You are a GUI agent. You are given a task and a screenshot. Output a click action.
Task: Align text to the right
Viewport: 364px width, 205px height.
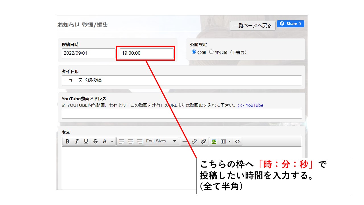(x=140, y=142)
